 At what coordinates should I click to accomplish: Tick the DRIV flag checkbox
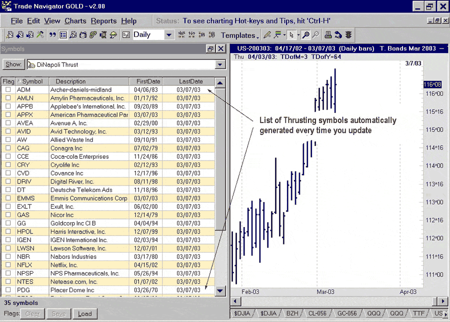point(8,181)
